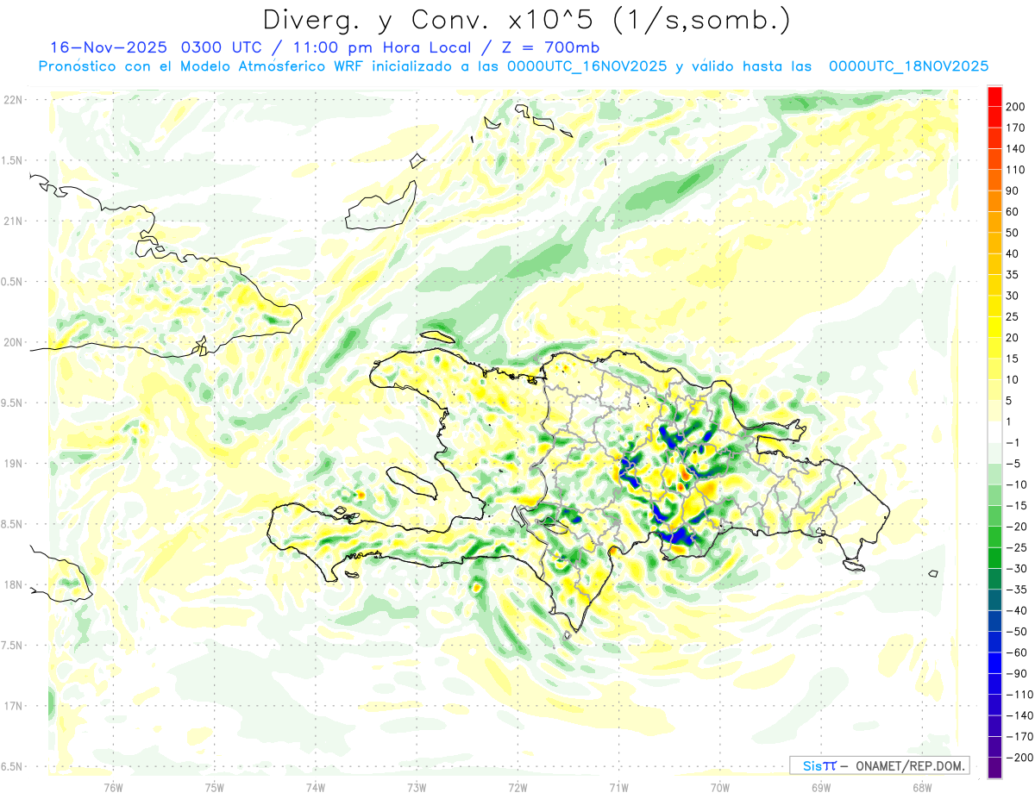1035x799 pixels.
Task: Click the positive '90' colorbar value
Action: 1013,190
